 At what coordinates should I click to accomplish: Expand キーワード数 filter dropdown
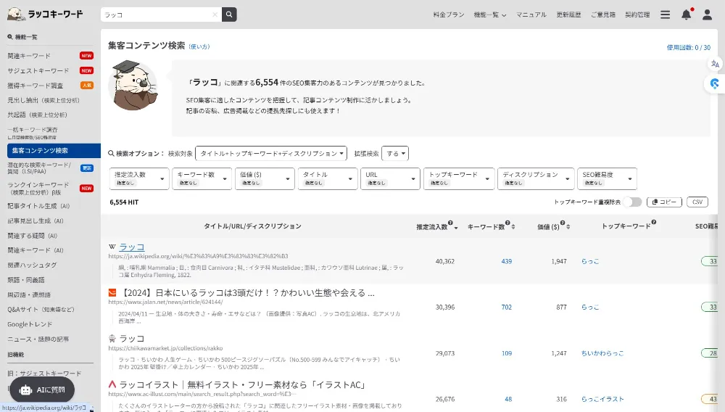click(x=202, y=178)
